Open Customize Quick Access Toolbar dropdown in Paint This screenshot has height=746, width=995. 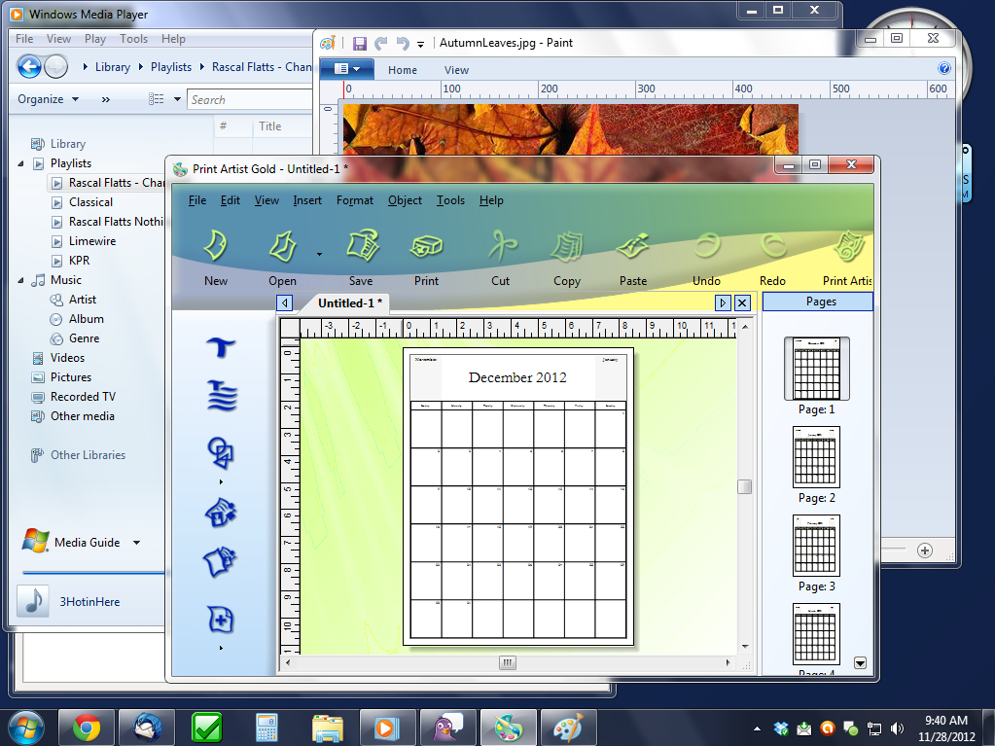420,45
